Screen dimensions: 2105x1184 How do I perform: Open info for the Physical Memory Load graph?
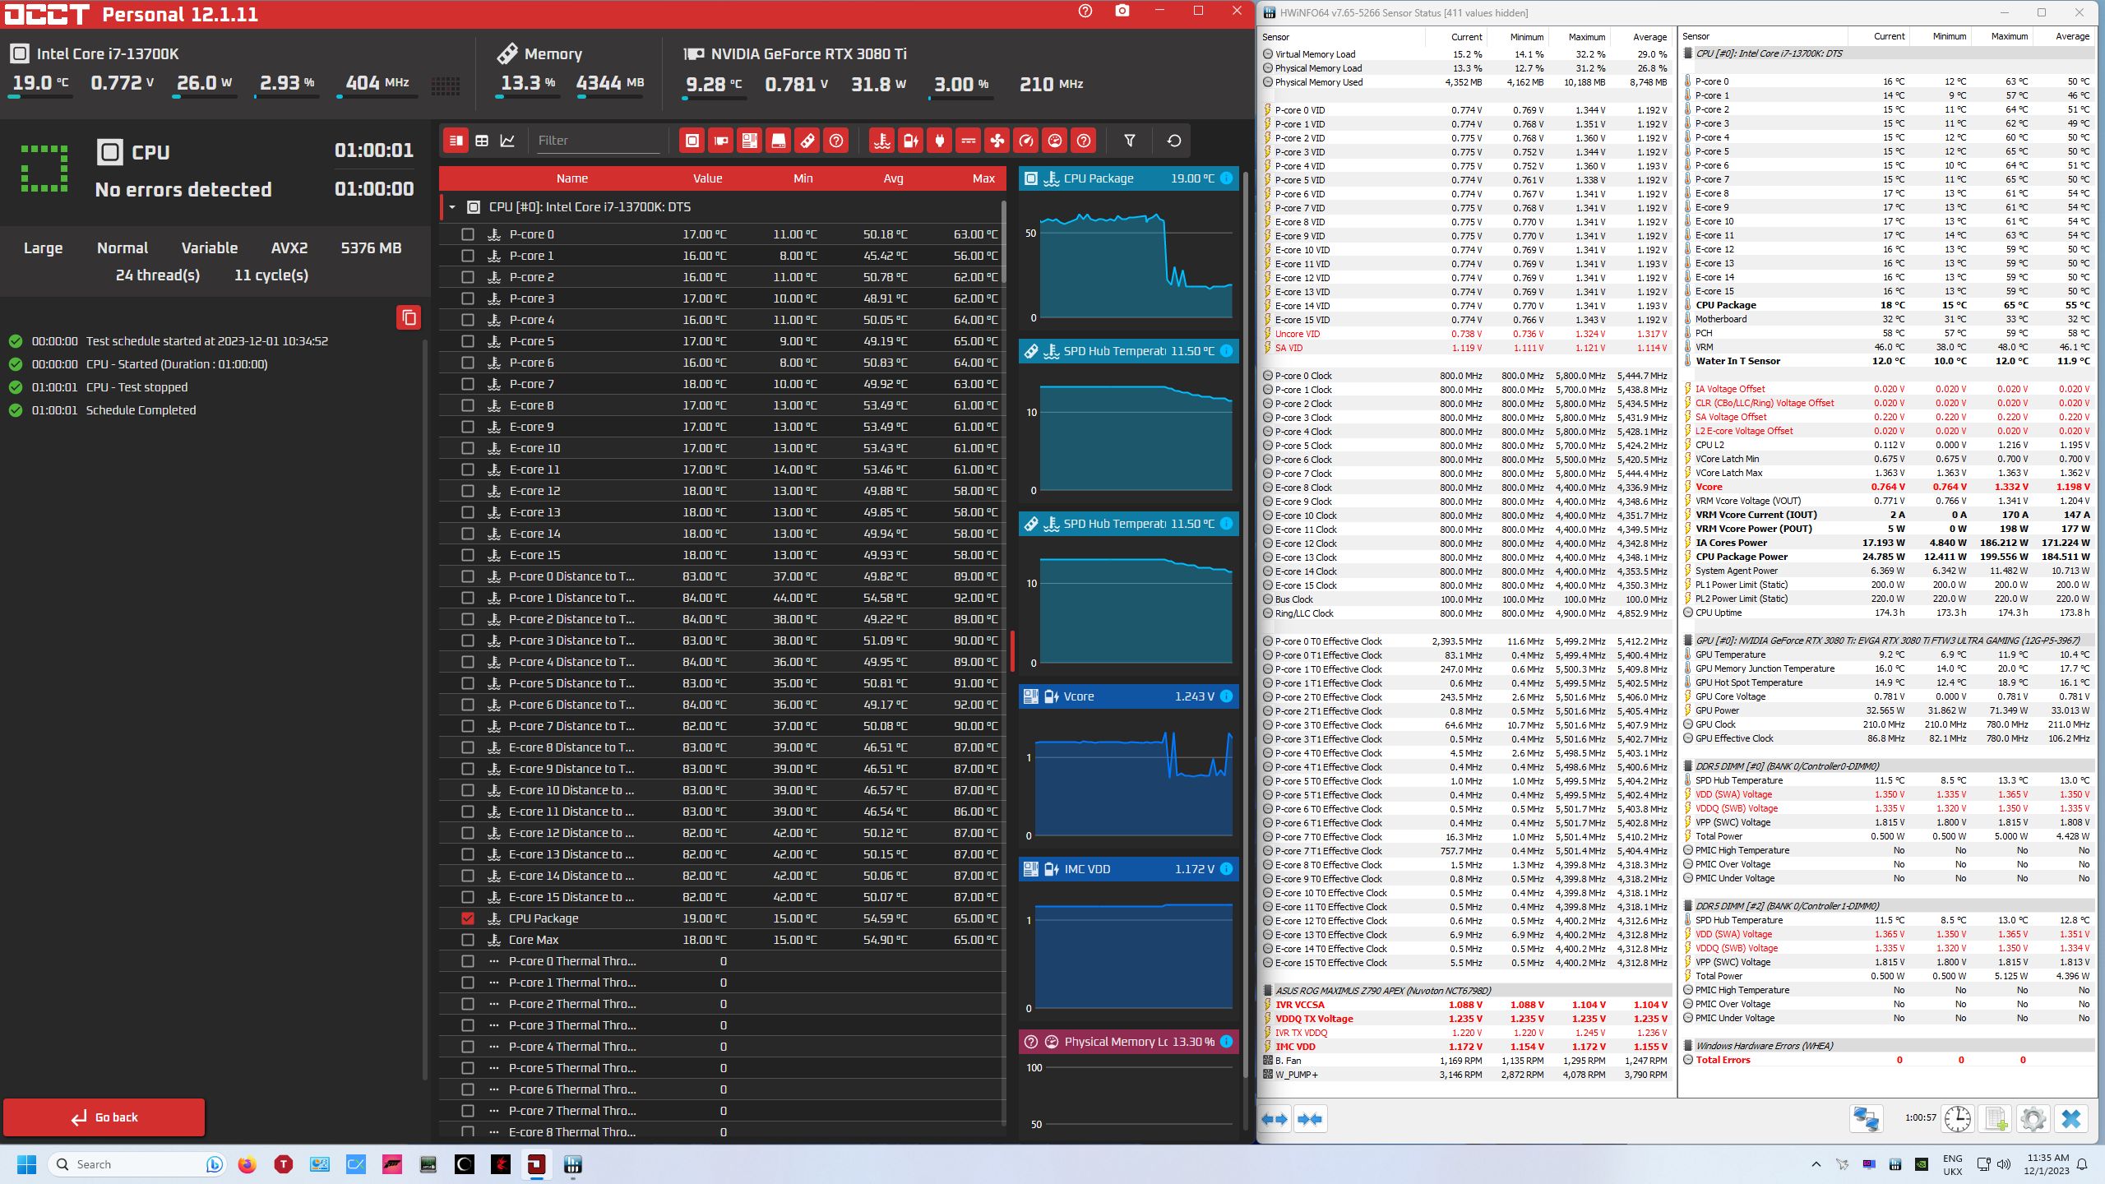tap(1226, 1042)
